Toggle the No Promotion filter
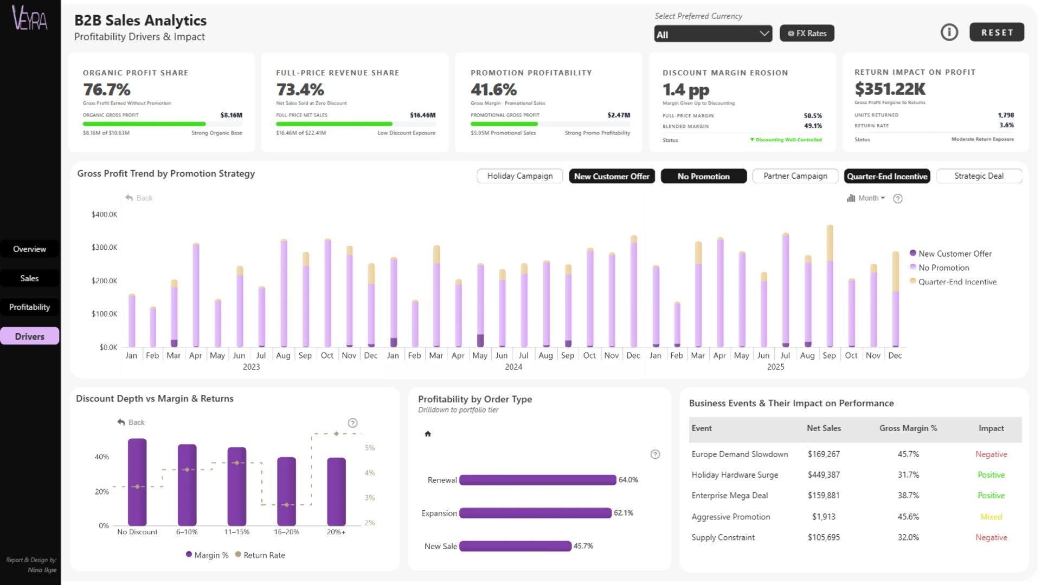The image size is (1041, 585). click(704, 176)
